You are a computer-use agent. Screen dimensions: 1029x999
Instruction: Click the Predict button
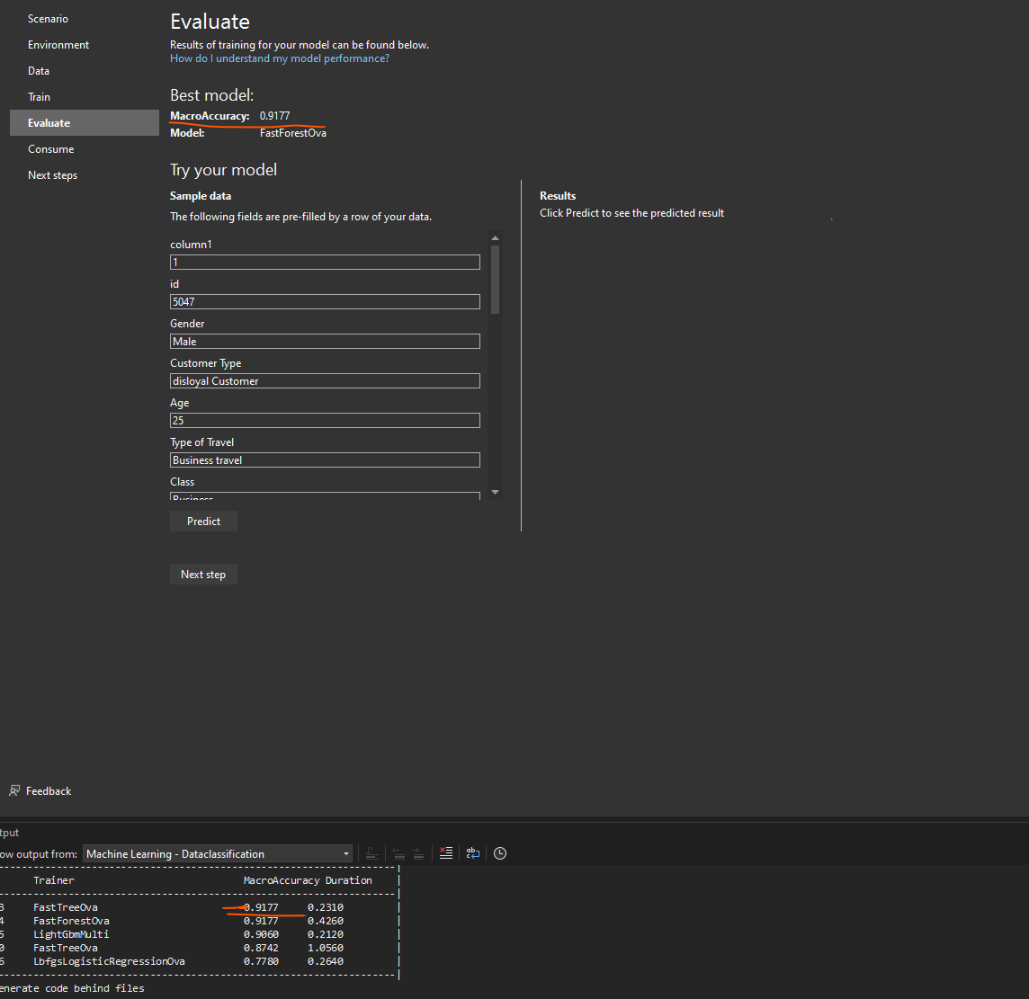pyautogui.click(x=203, y=521)
